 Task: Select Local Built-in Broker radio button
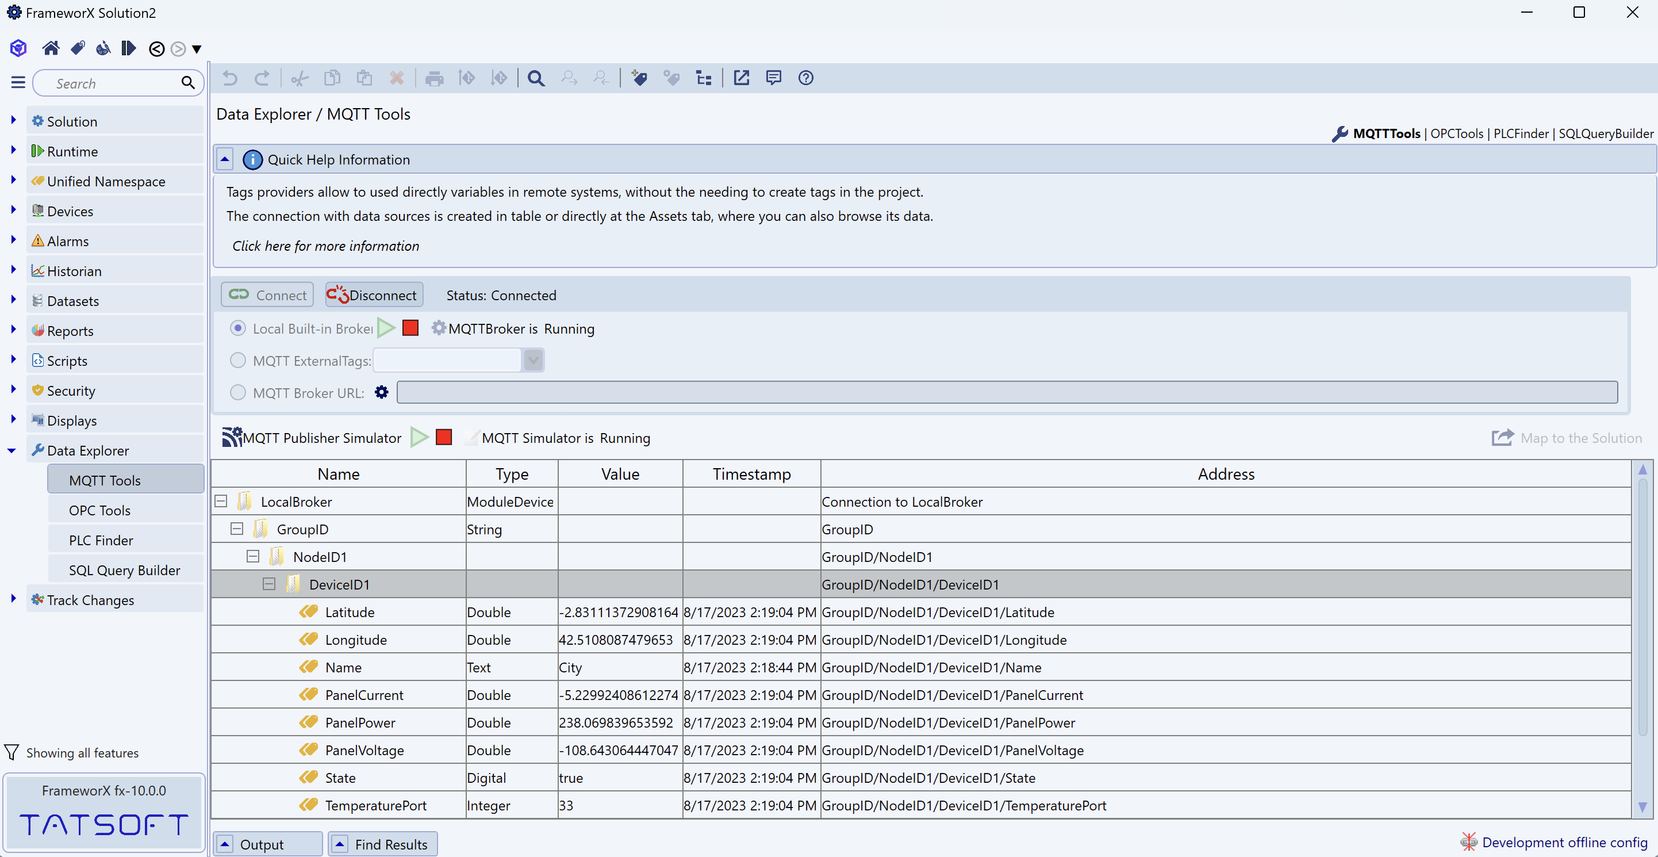[x=238, y=328]
